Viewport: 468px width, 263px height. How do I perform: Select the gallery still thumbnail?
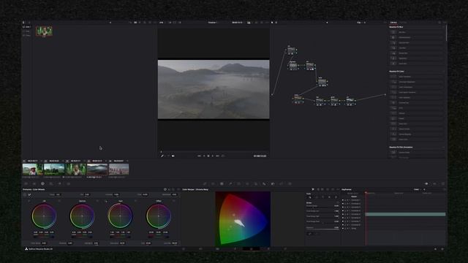[44, 31]
